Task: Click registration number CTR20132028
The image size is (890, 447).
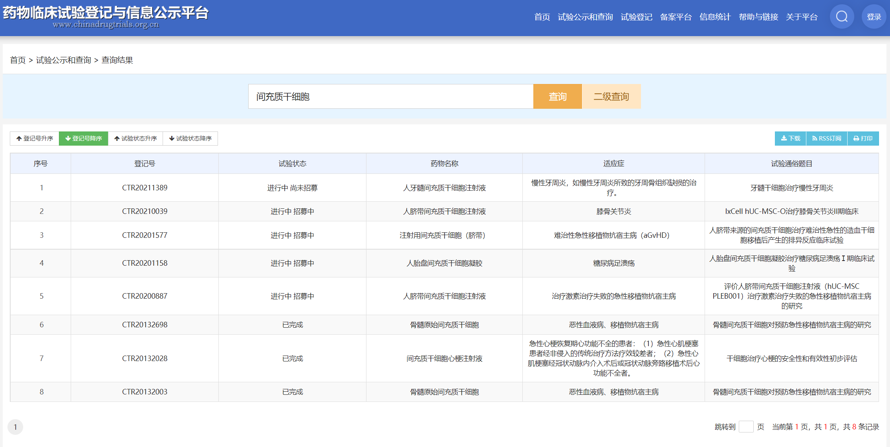Action: coord(145,358)
